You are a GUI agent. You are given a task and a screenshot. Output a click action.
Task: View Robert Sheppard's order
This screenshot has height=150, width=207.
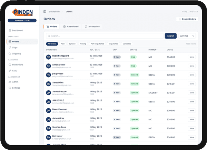[192, 57]
